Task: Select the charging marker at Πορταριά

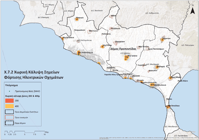Action: 157,67
